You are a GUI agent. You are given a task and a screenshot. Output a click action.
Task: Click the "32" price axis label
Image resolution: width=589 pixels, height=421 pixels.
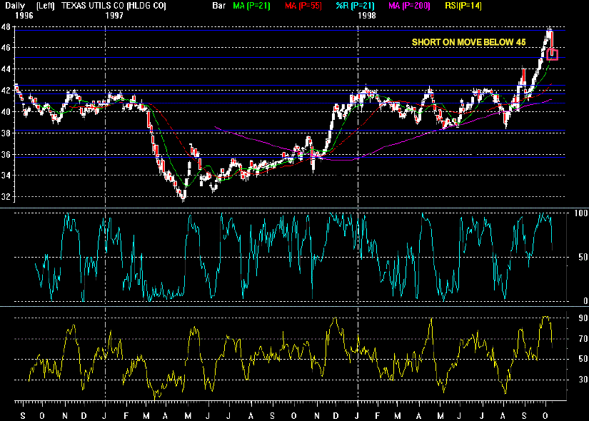tap(6, 197)
